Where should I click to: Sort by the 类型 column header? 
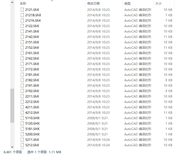coord(127,4)
